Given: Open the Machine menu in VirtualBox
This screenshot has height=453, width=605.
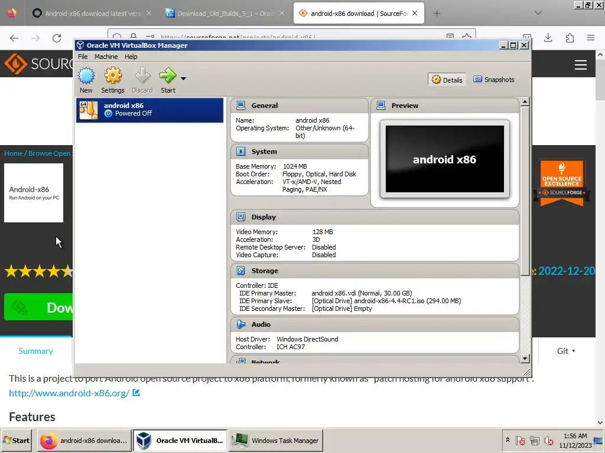Looking at the screenshot, I should (x=106, y=57).
